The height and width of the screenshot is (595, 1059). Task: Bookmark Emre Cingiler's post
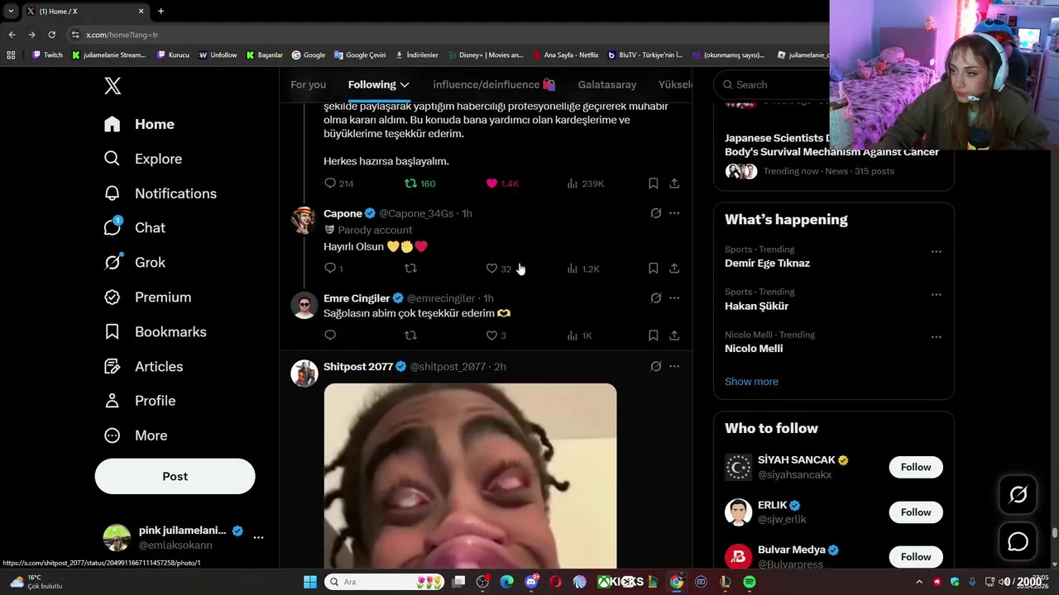tap(653, 336)
